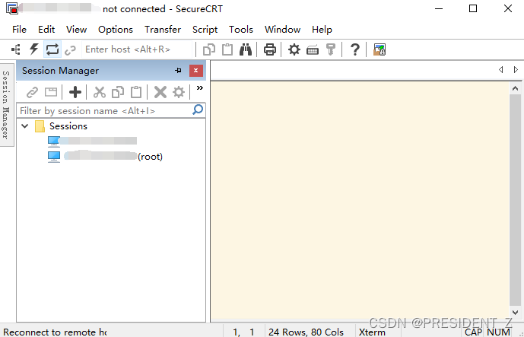Launch SecureFX from the toolbar icon

(380, 49)
